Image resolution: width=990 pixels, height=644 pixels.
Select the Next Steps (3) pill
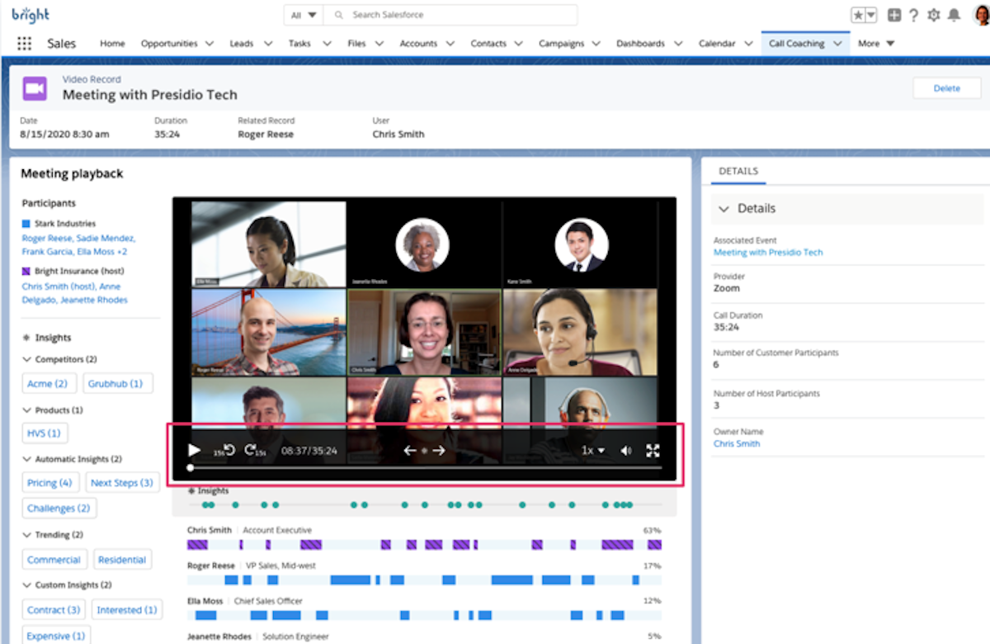pyautogui.click(x=122, y=483)
